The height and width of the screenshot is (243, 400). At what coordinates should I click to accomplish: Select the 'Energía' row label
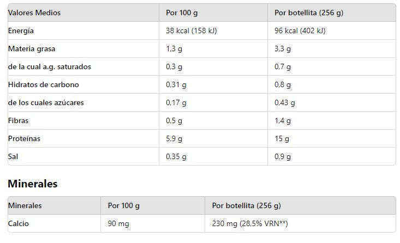tap(21, 31)
